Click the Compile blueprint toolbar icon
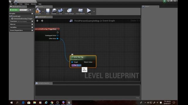188x105 pixels. coord(38,11)
